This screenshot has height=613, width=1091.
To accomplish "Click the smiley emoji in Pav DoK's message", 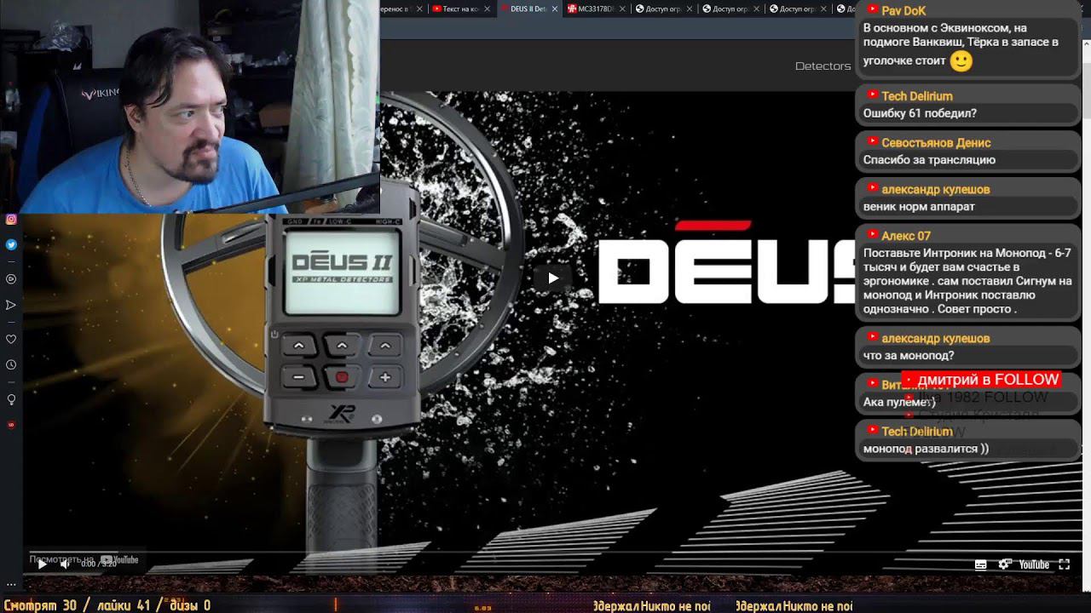I will (x=961, y=61).
